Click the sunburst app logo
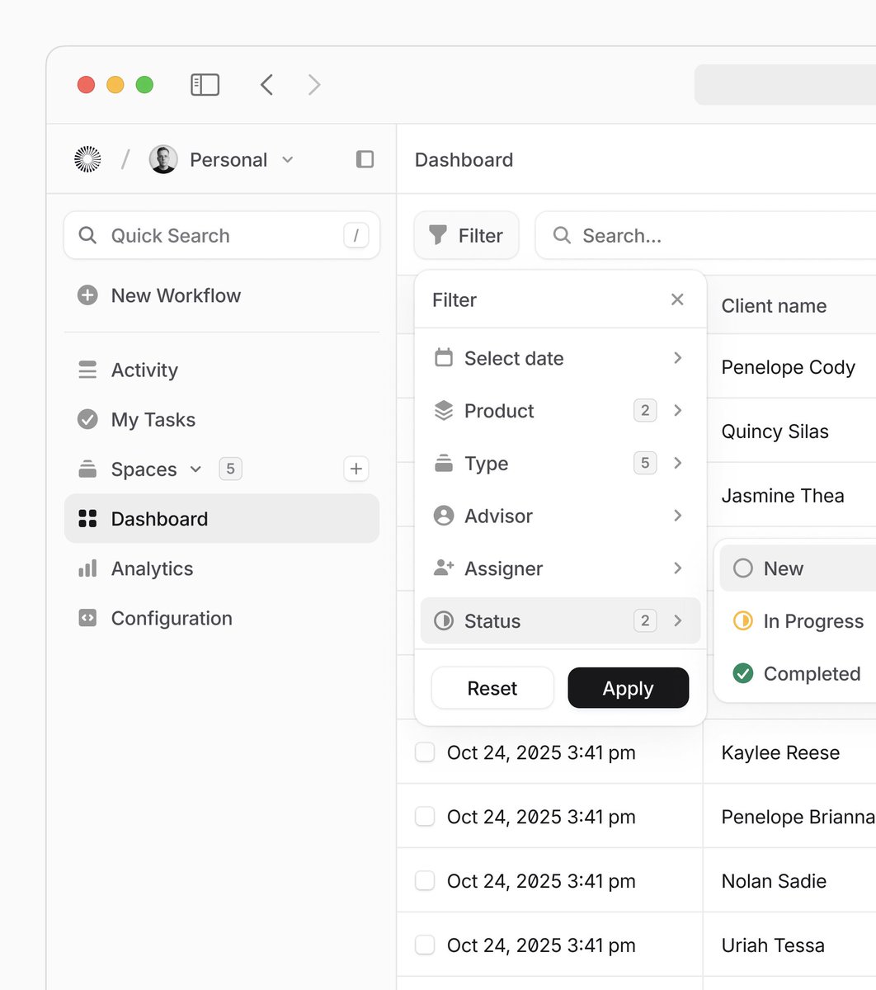Image resolution: width=876 pixels, height=990 pixels. (x=87, y=159)
